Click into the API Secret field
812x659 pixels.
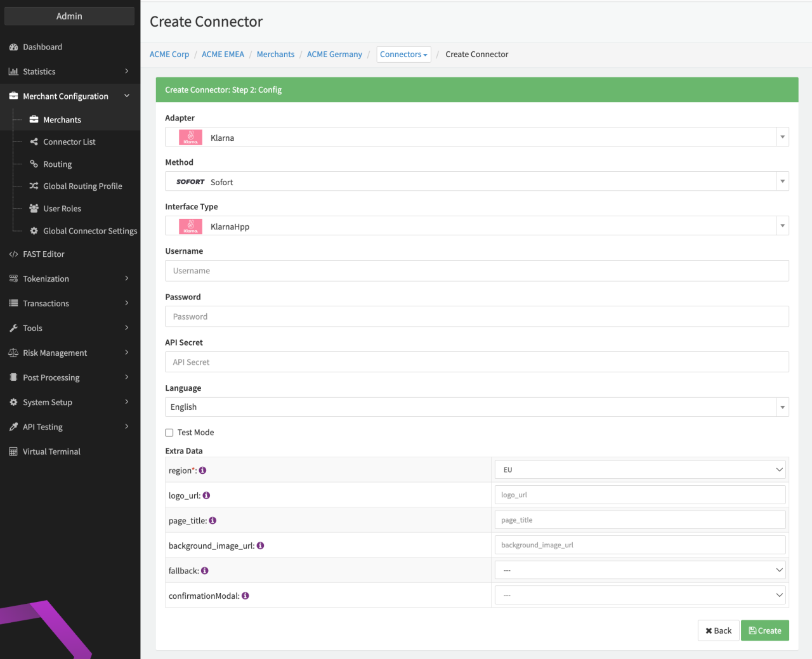pos(476,362)
